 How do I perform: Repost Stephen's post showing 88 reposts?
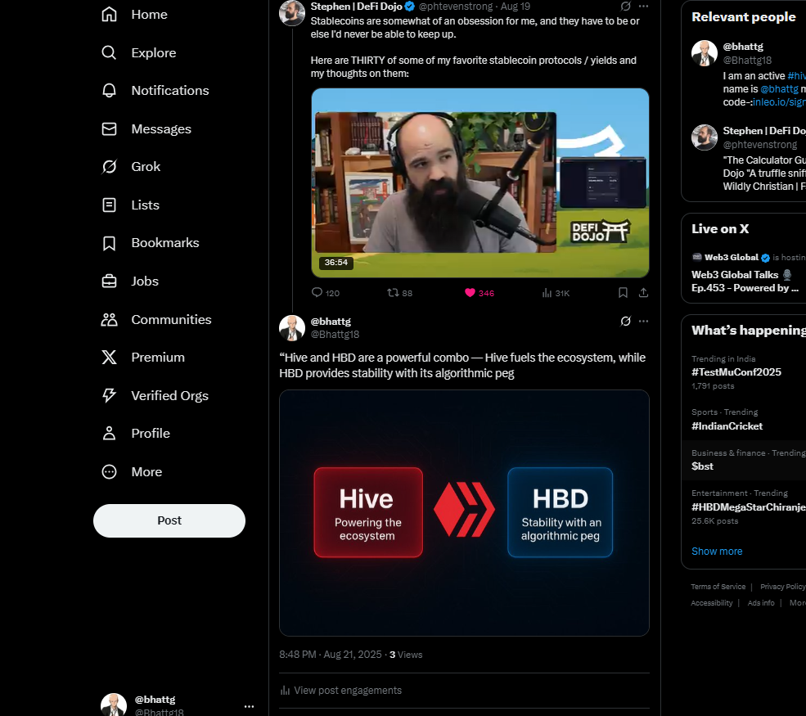tap(400, 293)
